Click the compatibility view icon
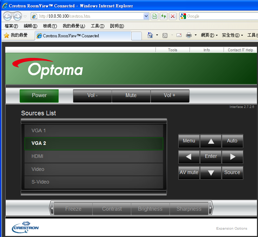Image resolution: width=258 pixels, height=237 pixels. tap(154, 16)
